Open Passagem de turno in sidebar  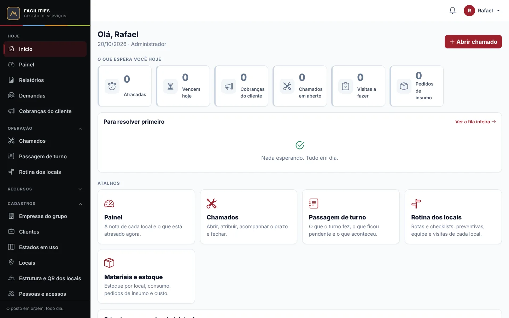click(x=45, y=157)
